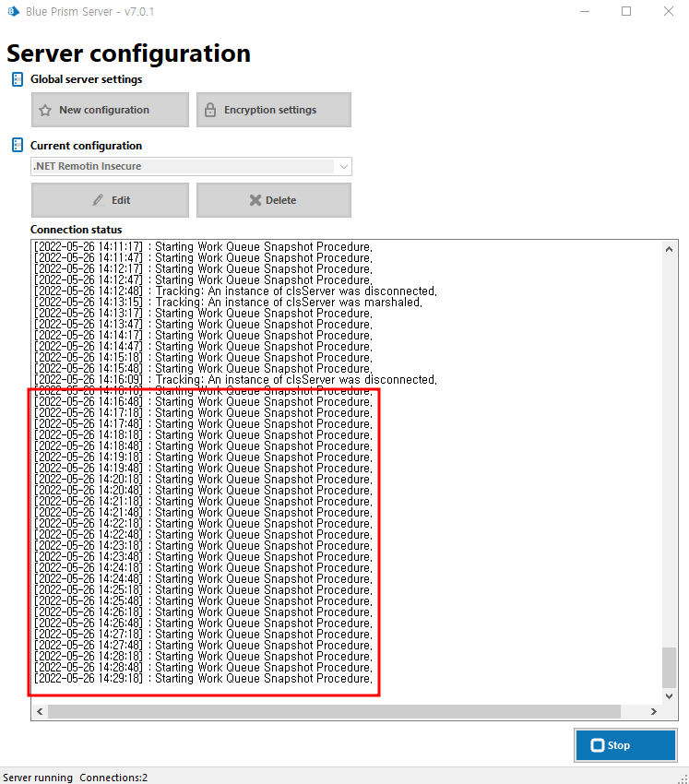Open the .NET Remotin Insecure configuration dropdown
This screenshot has width=689, height=784.
[191, 166]
